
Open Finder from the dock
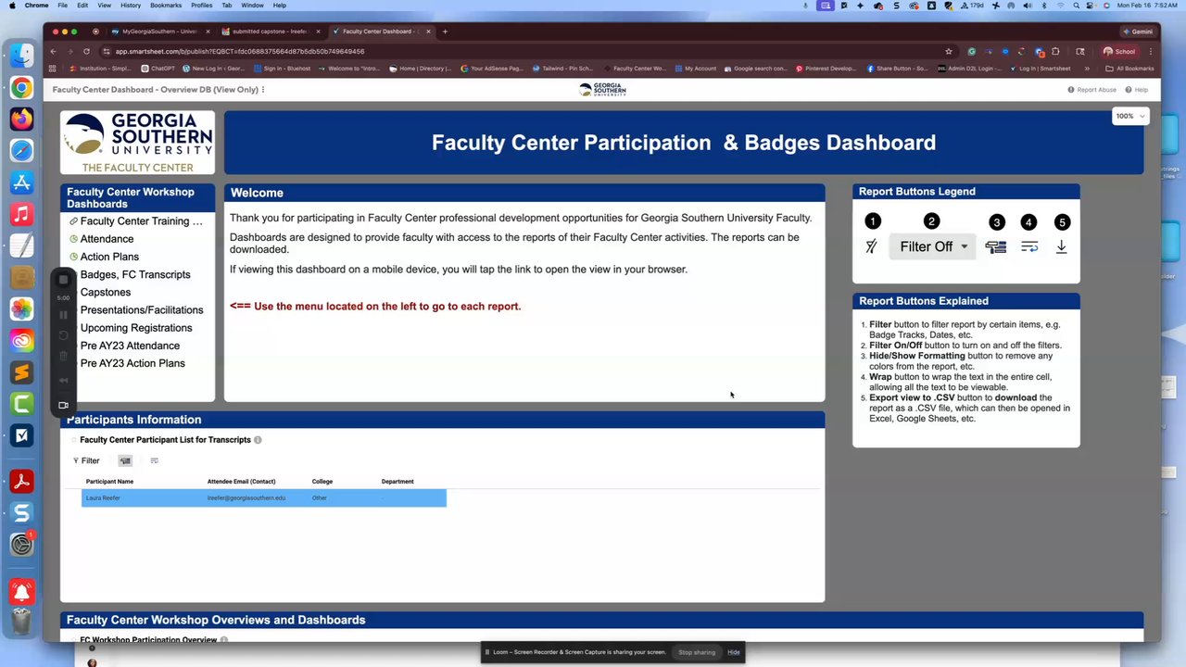pyautogui.click(x=22, y=56)
